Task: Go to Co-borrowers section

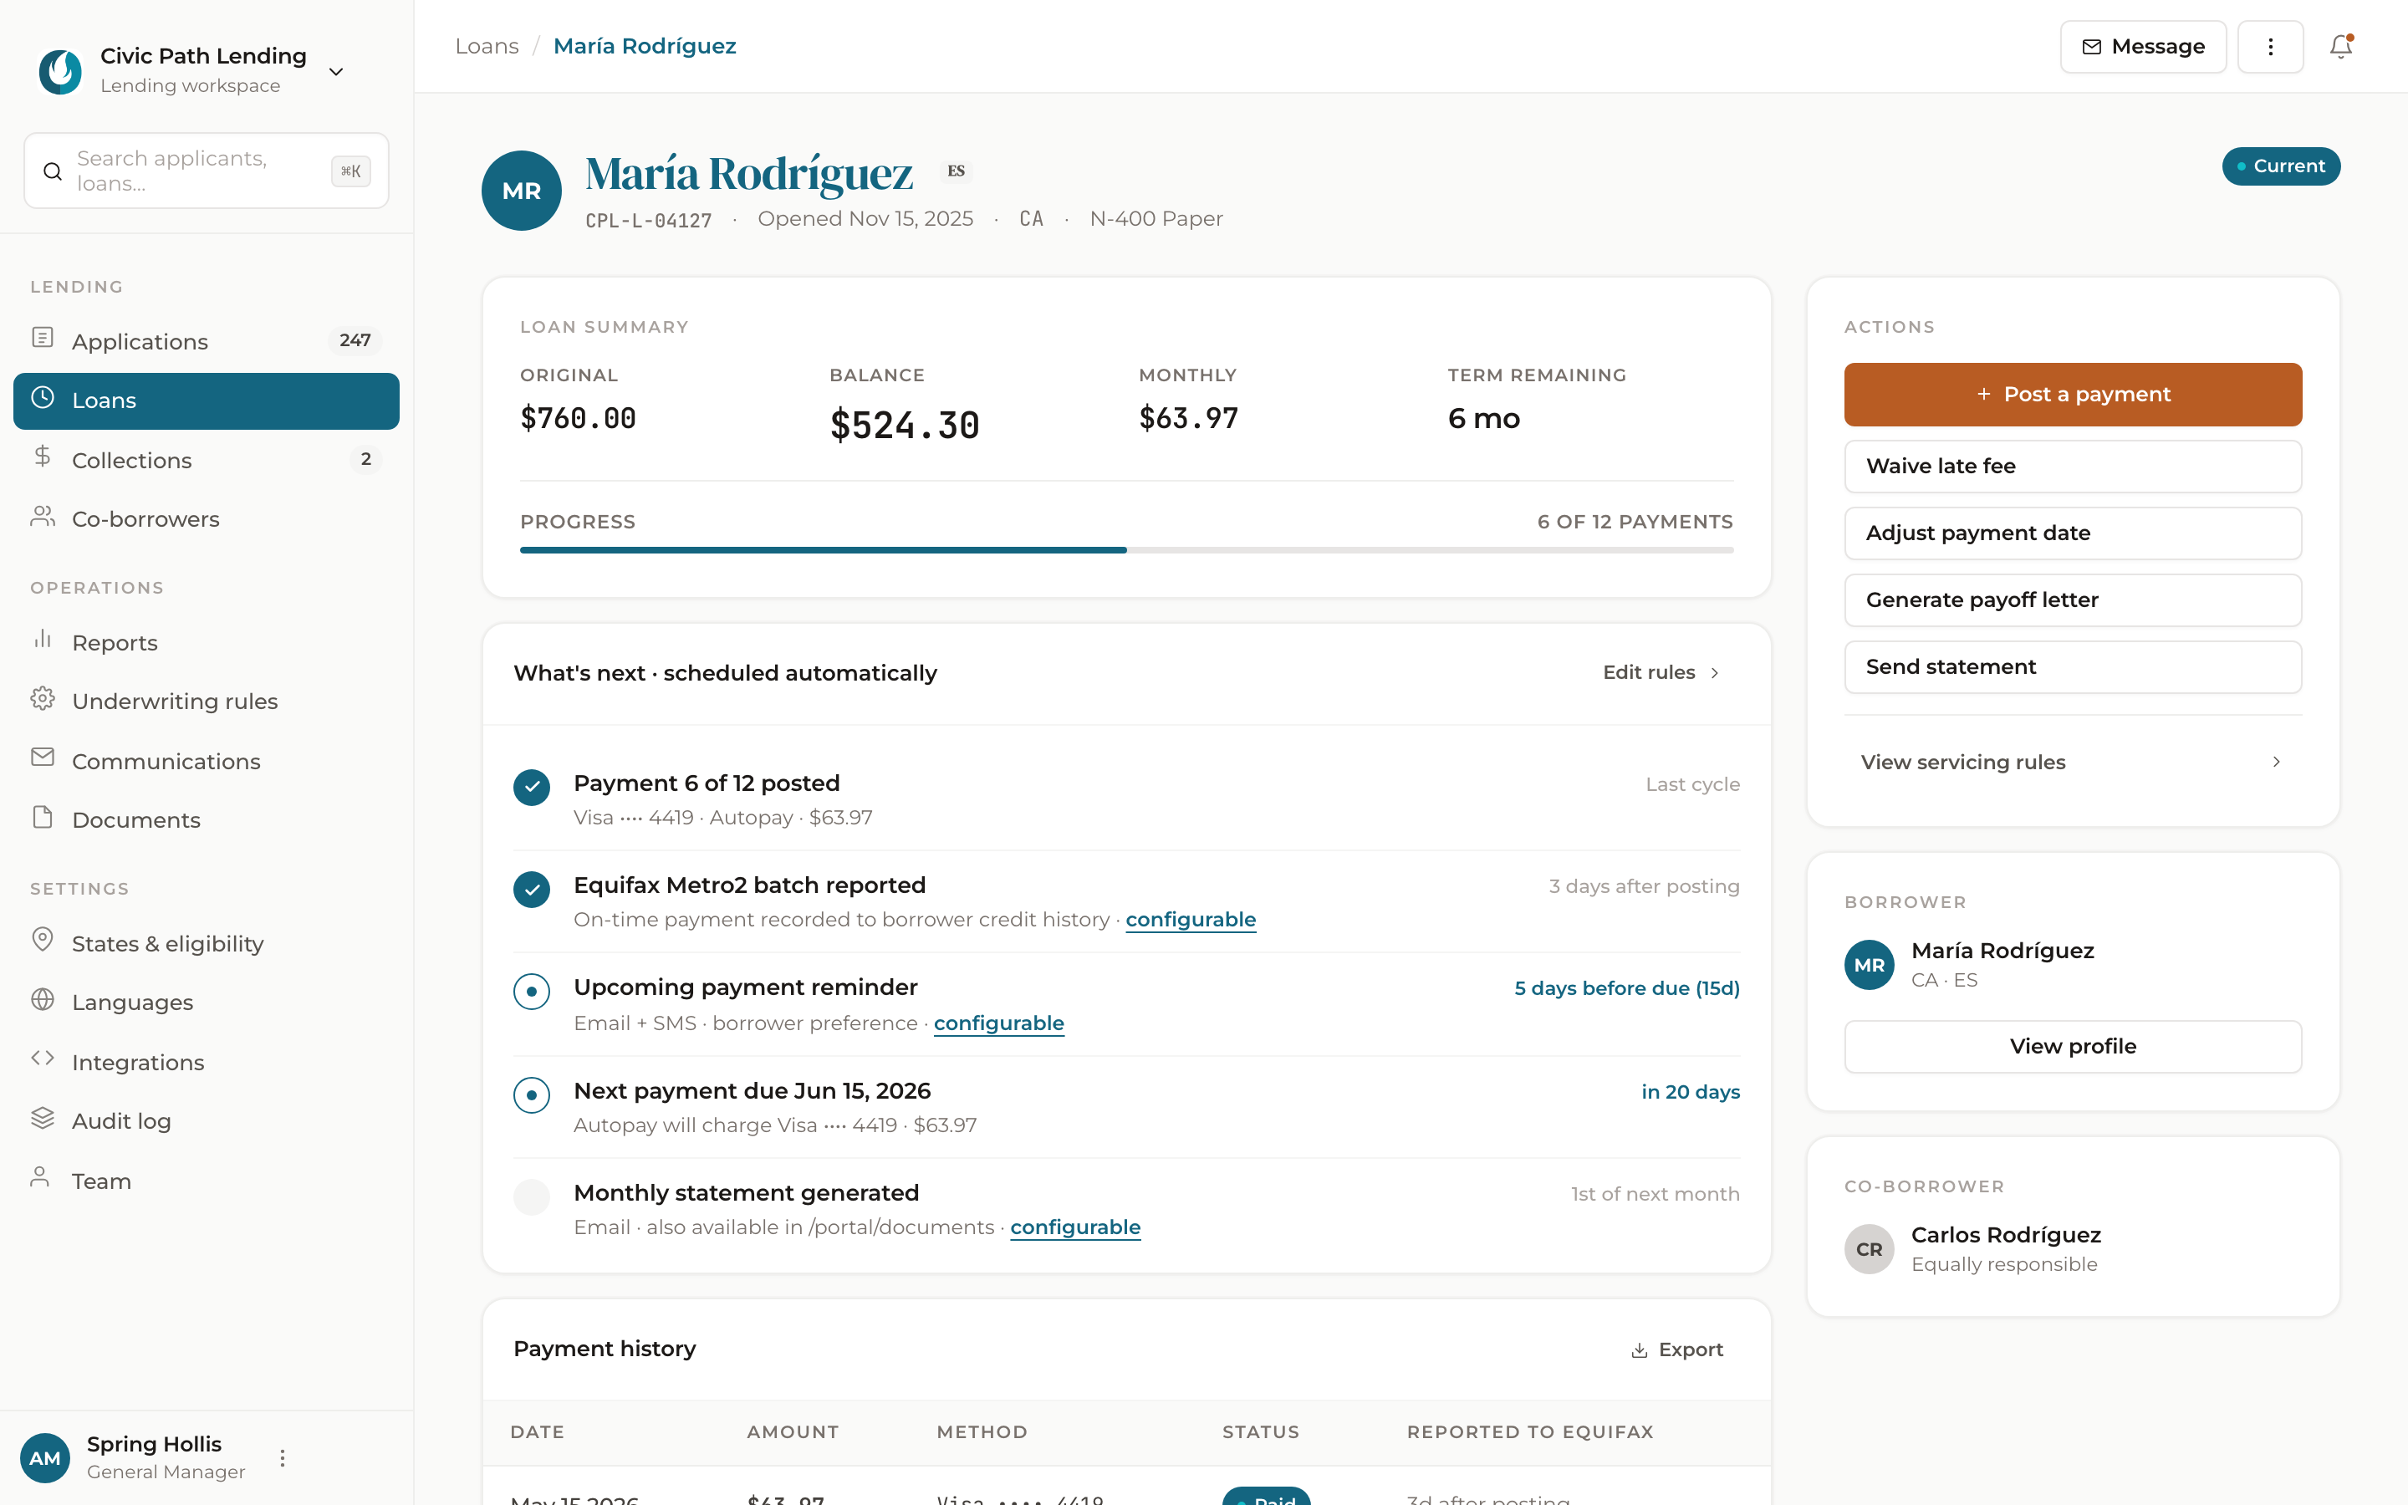Action: [x=206, y=518]
